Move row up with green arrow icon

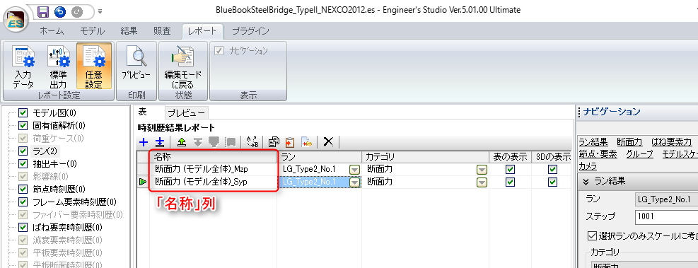[182, 142]
